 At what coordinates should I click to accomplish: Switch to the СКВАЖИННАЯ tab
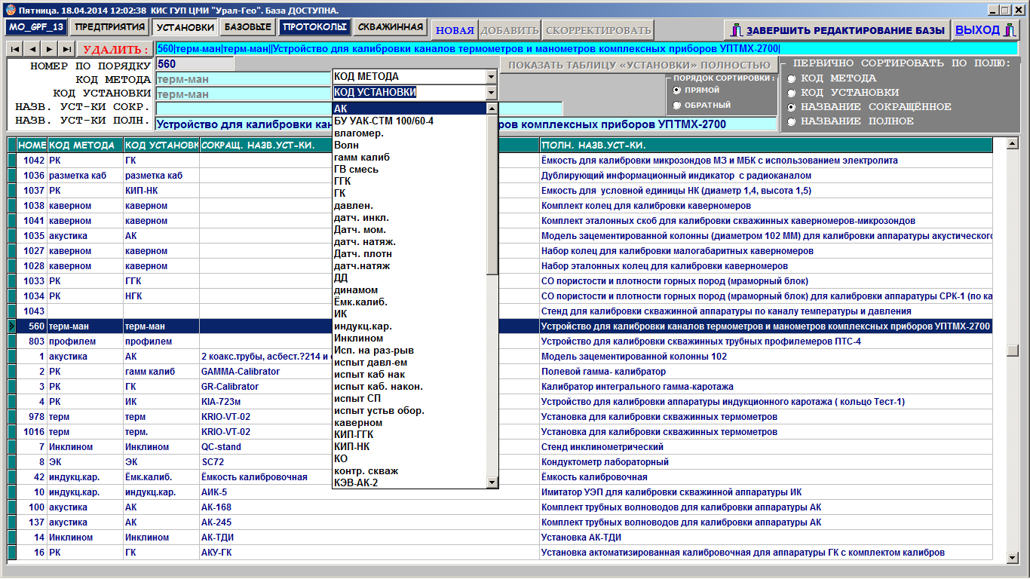(x=391, y=27)
